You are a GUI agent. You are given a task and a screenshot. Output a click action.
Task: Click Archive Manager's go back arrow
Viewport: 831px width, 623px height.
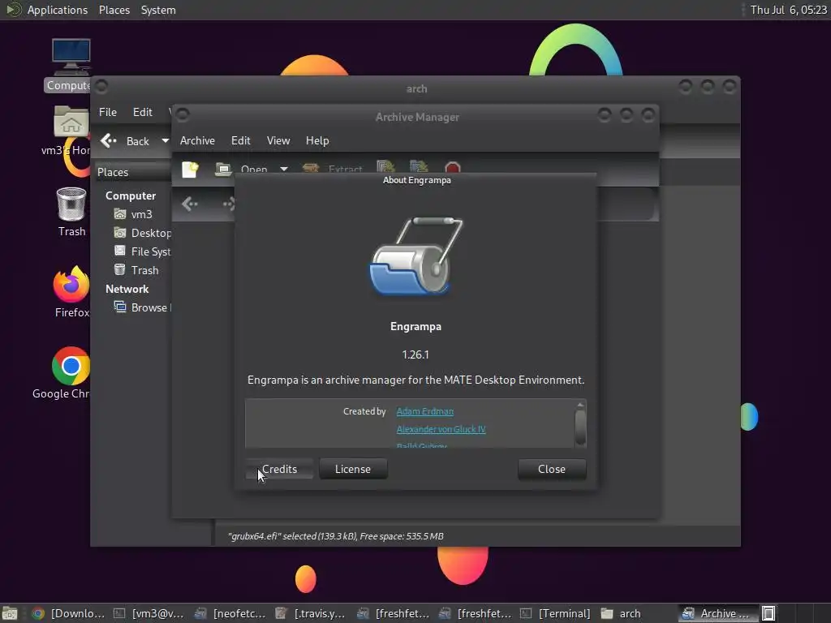(190, 204)
